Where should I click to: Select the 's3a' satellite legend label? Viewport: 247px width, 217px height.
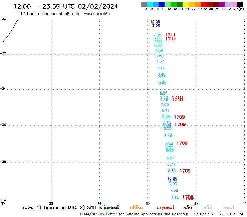(x=188, y=208)
